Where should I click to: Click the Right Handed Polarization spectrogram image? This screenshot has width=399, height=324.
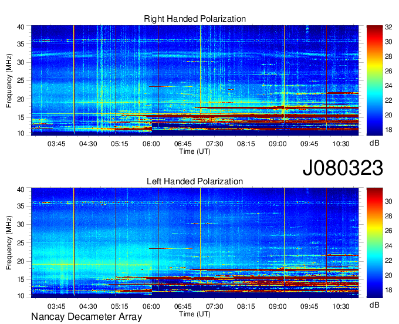tap(195, 80)
